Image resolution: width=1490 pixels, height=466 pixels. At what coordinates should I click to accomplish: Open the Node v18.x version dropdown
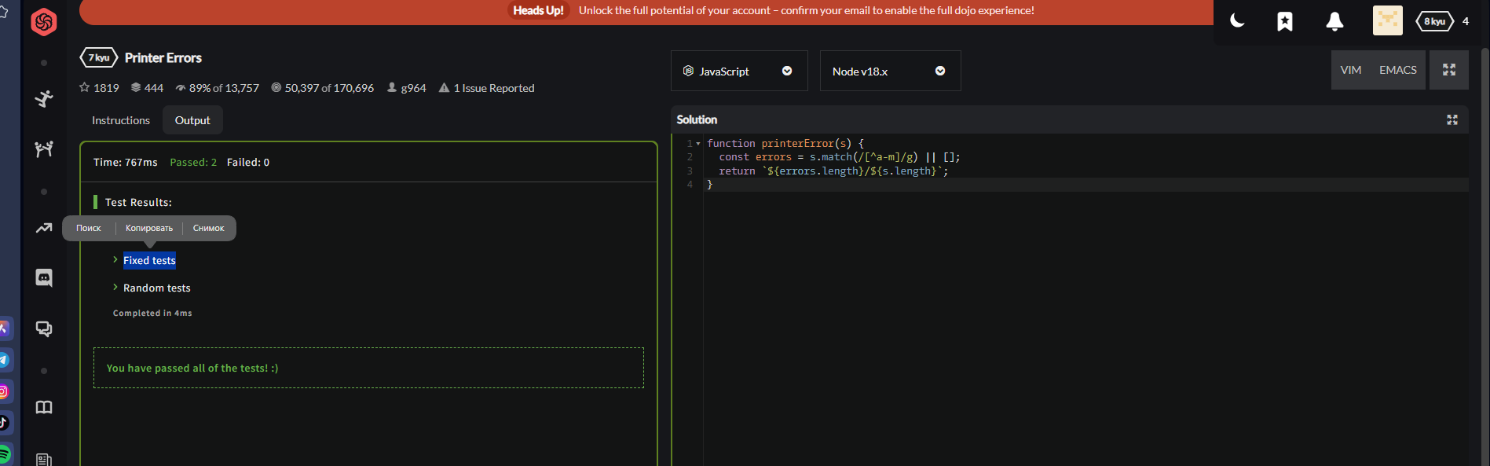pyautogui.click(x=889, y=72)
